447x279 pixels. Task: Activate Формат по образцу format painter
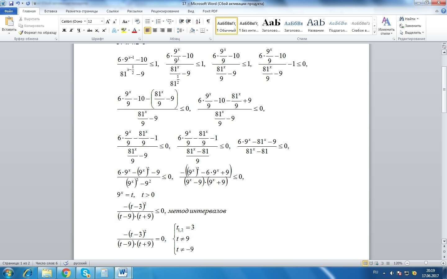38,33
